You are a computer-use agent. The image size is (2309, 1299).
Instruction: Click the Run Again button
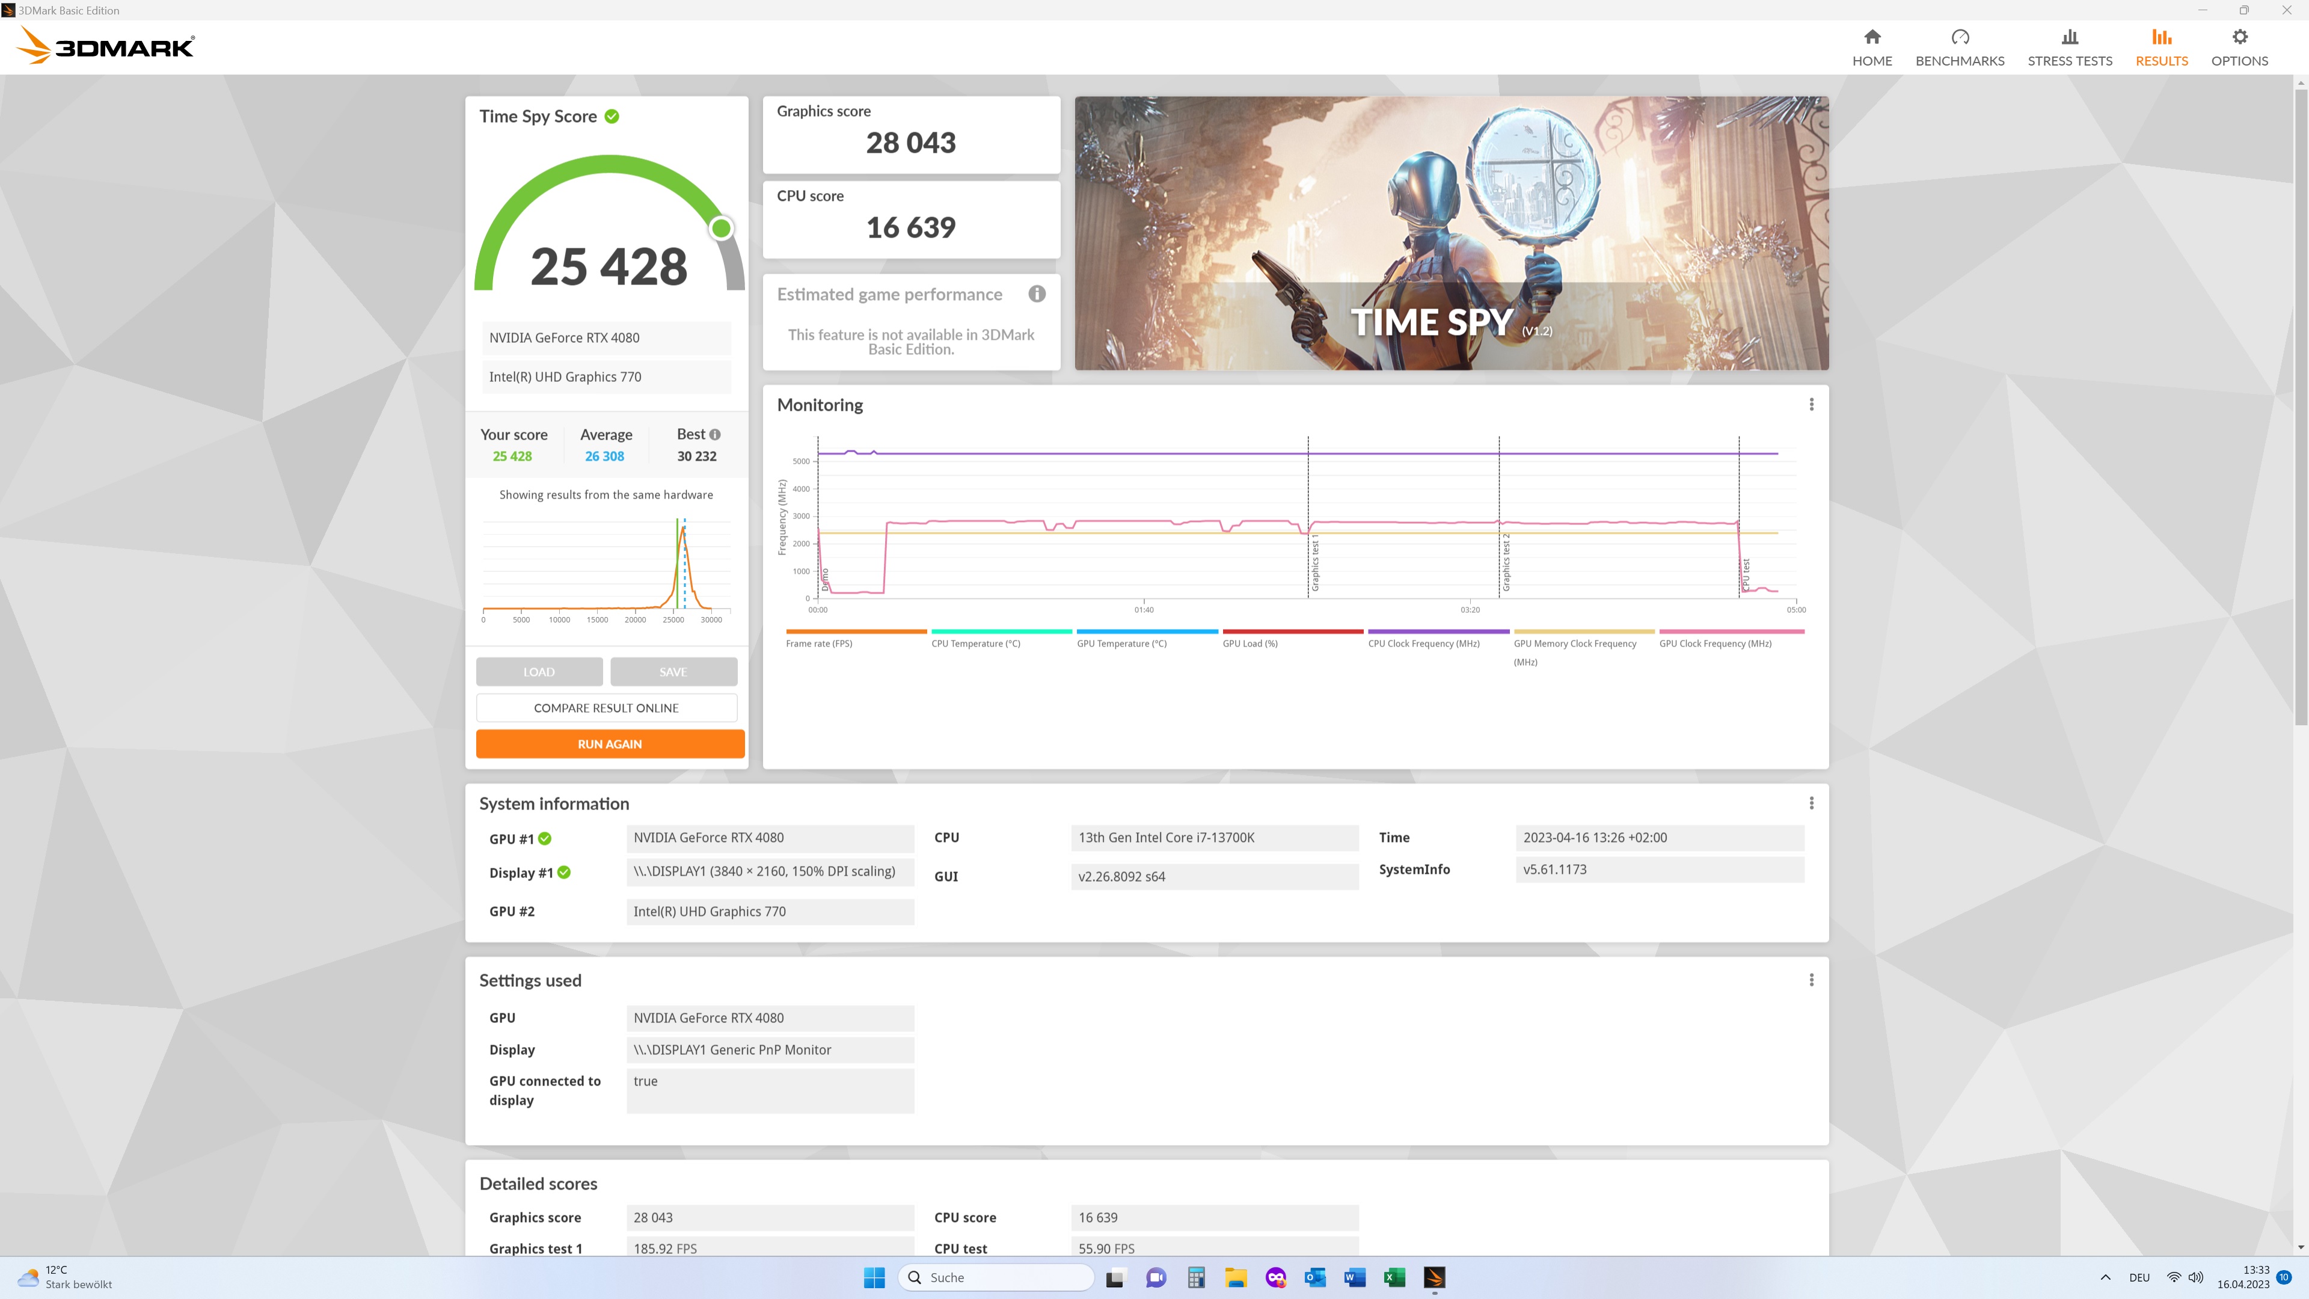[610, 744]
